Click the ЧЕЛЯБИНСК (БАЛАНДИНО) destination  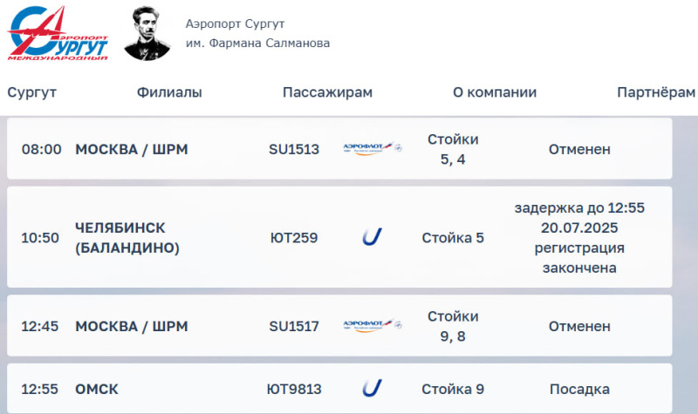click(x=127, y=237)
